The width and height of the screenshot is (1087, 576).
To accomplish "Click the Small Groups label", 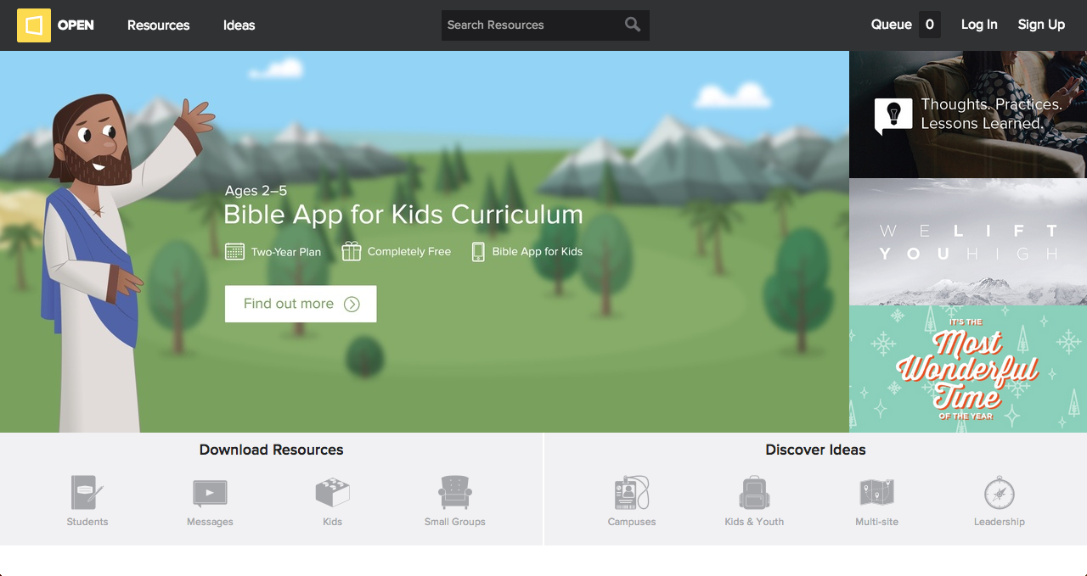I will [x=455, y=522].
